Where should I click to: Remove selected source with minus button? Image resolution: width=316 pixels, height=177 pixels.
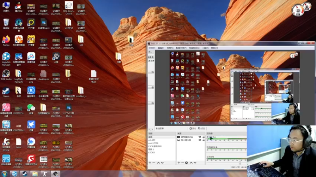pyautogui.click(x=182, y=163)
